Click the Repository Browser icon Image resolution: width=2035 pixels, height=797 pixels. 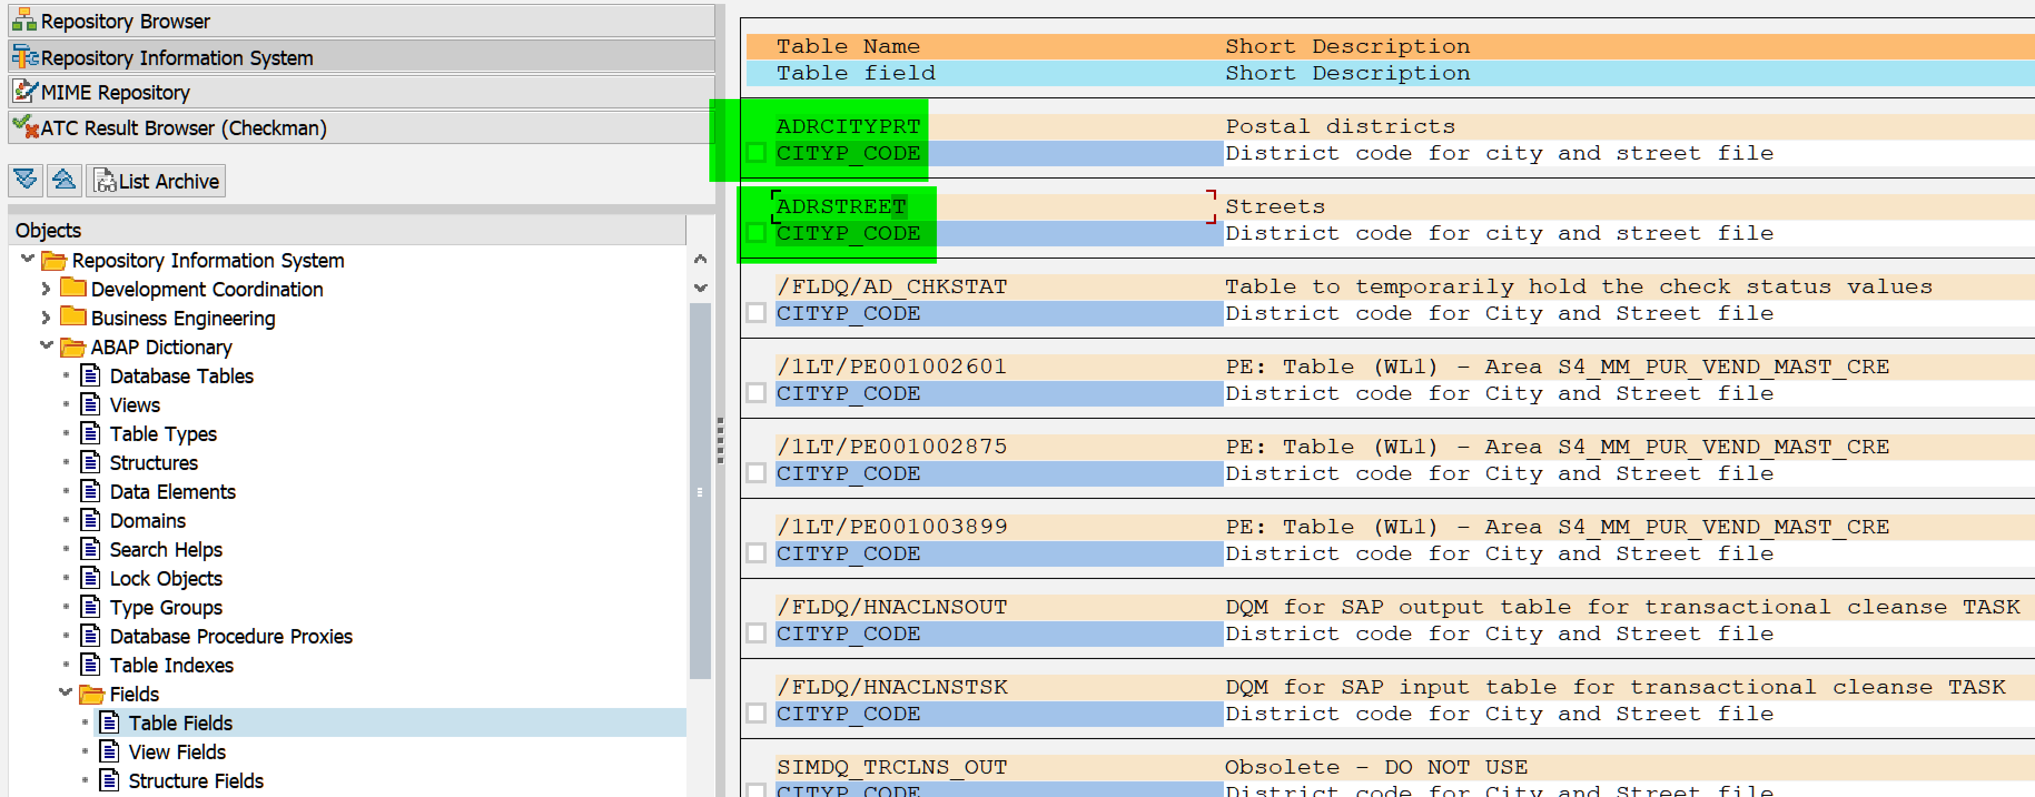[x=24, y=20]
